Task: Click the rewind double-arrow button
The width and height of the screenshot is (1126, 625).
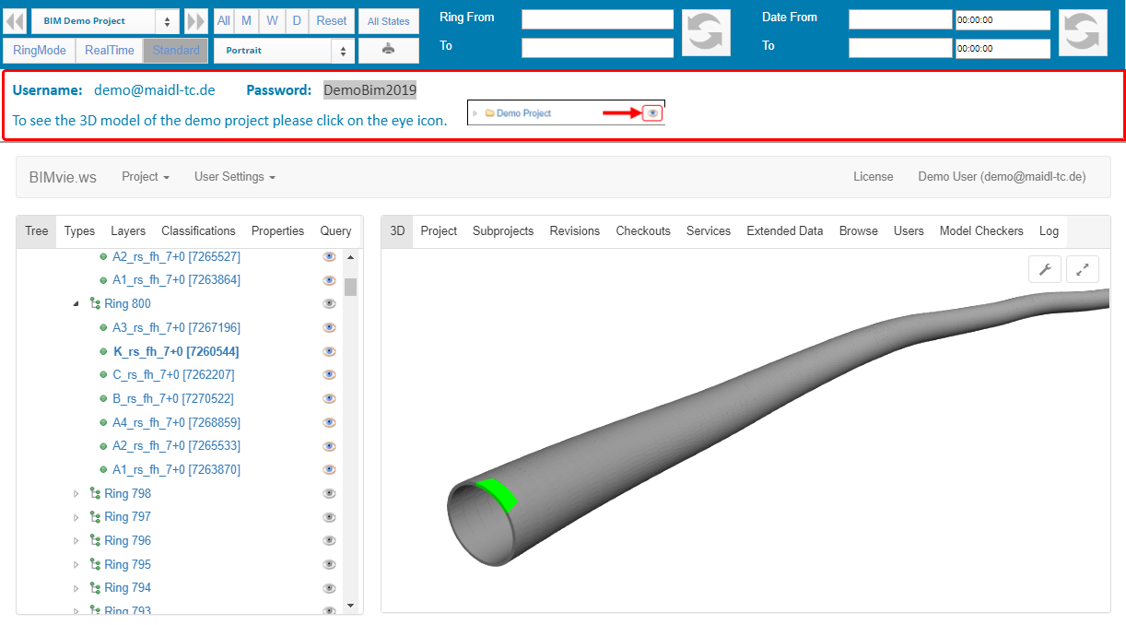Action: click(15, 21)
